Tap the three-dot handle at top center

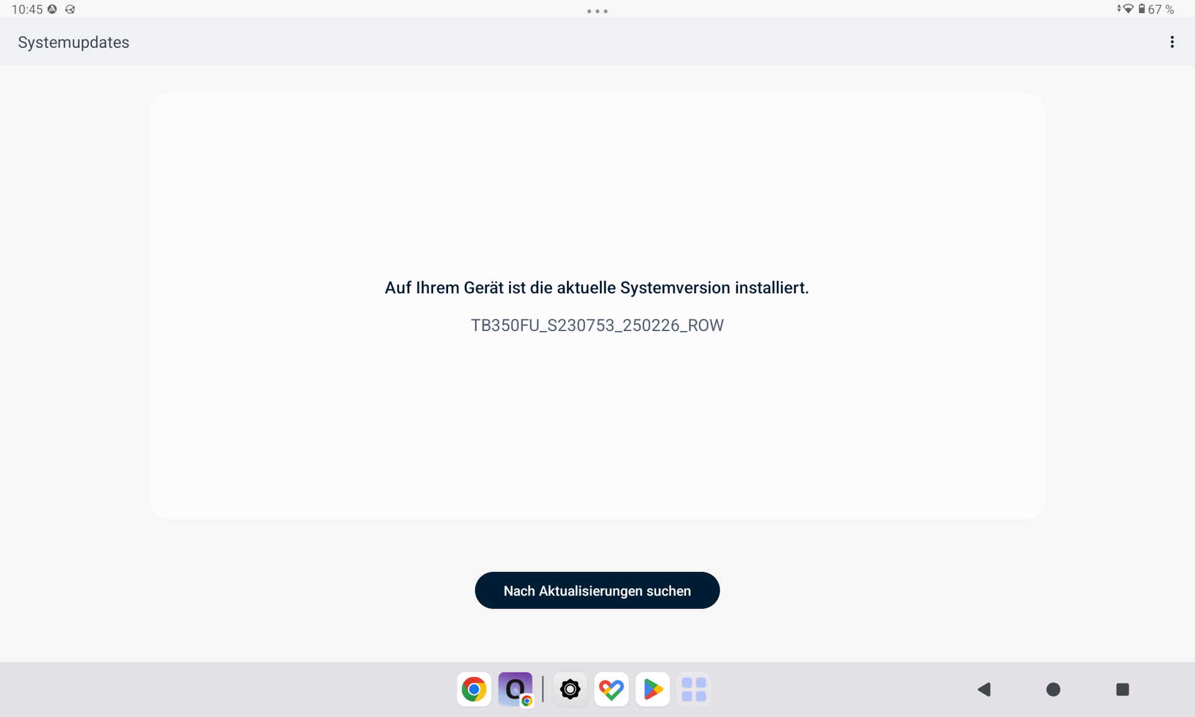pyautogui.click(x=597, y=11)
